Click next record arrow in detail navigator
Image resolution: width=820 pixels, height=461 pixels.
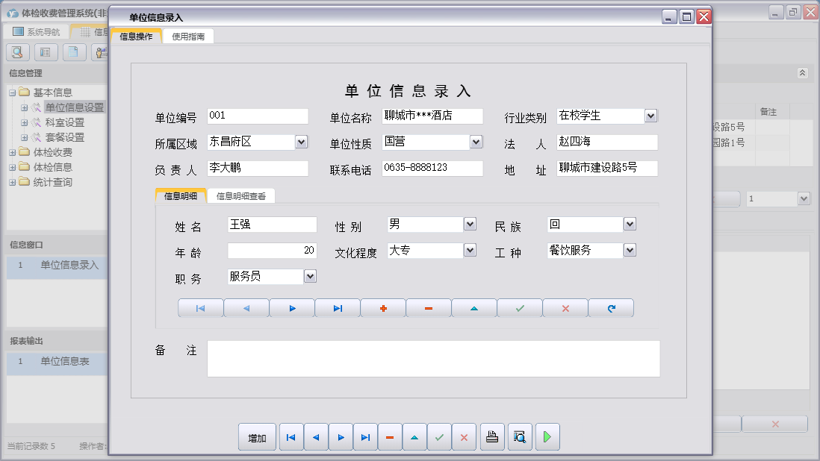click(x=292, y=309)
